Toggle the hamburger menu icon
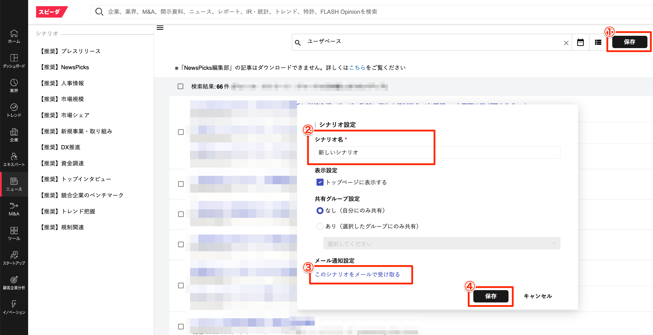 coord(160,28)
